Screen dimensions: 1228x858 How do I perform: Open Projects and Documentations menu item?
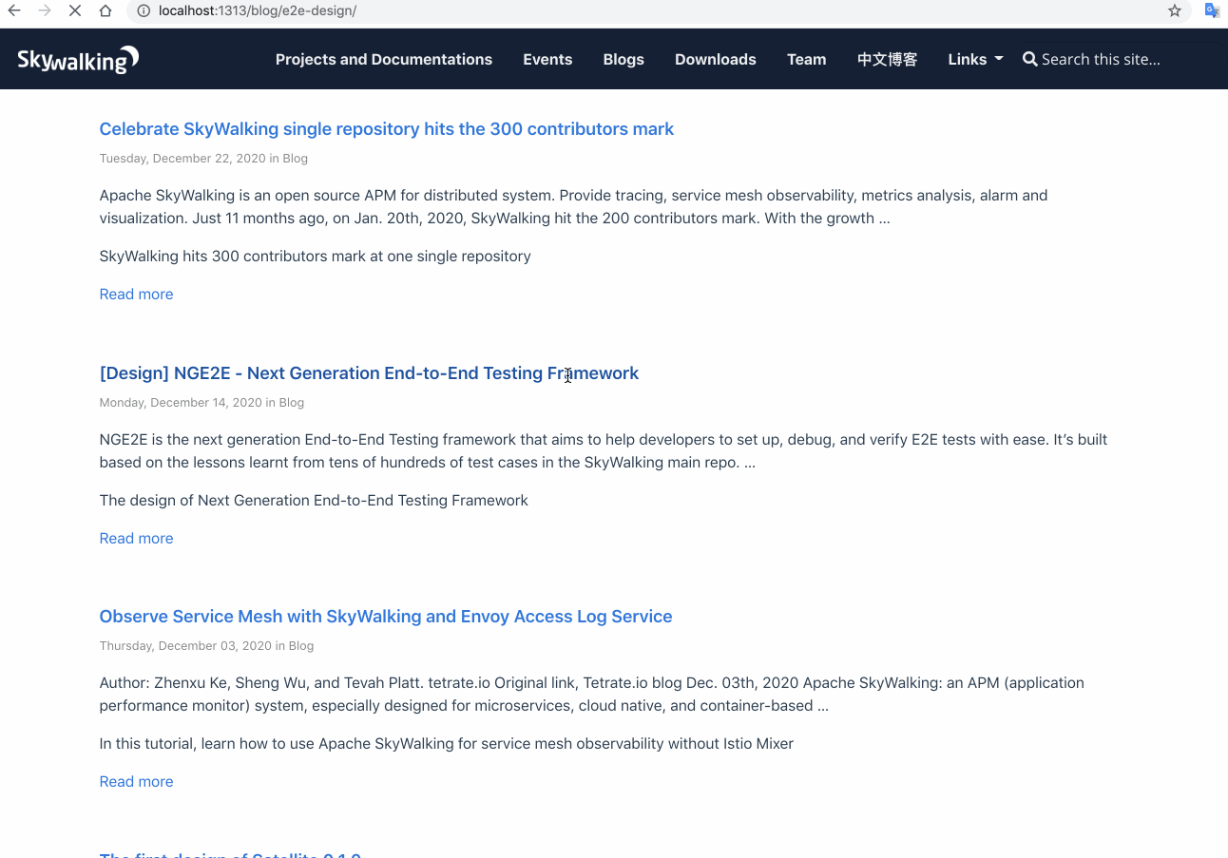pos(384,59)
